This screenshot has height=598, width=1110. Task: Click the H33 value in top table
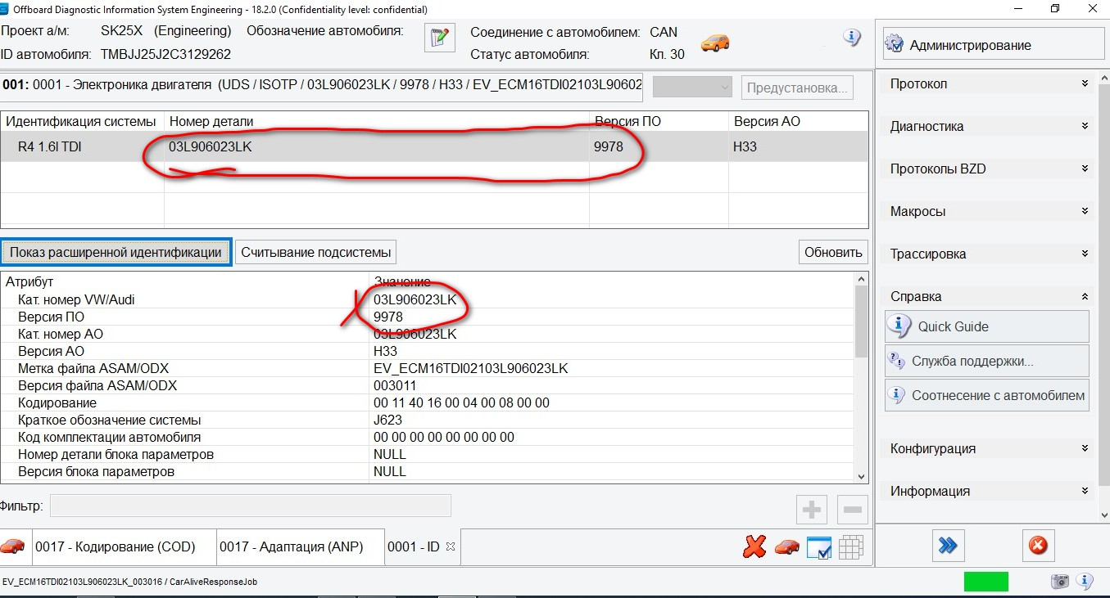point(745,147)
